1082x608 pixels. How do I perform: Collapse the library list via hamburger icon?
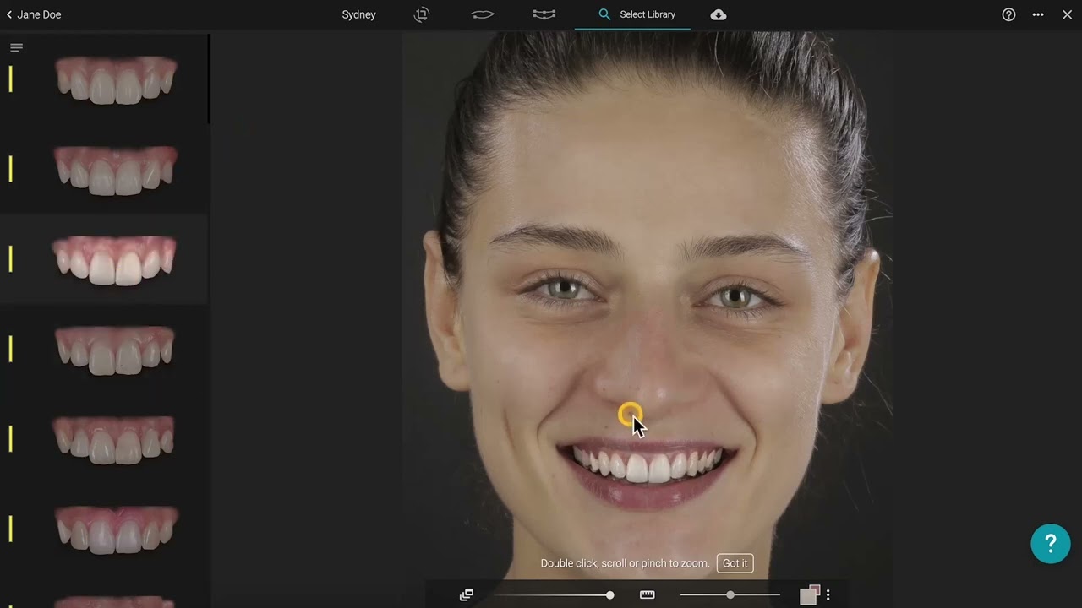pos(16,47)
